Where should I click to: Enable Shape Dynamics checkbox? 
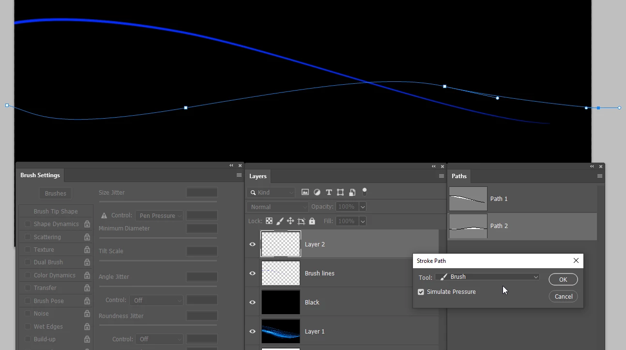(x=28, y=224)
